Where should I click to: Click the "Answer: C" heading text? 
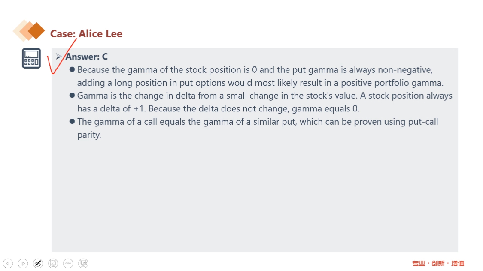87,57
